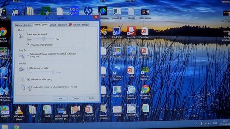Open the Wheel tab
Image resolution: width=230 pixels, height=129 pixels.
(x=53, y=25)
